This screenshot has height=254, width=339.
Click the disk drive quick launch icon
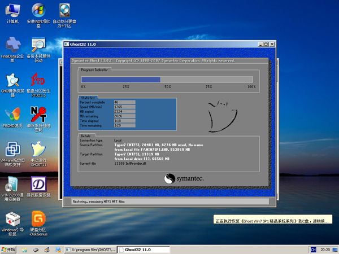pyautogui.click(x=36, y=250)
